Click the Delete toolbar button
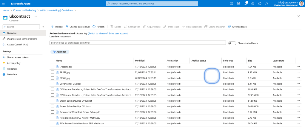Image resolution: width=305 pixels, height=139 pixels. point(116,27)
